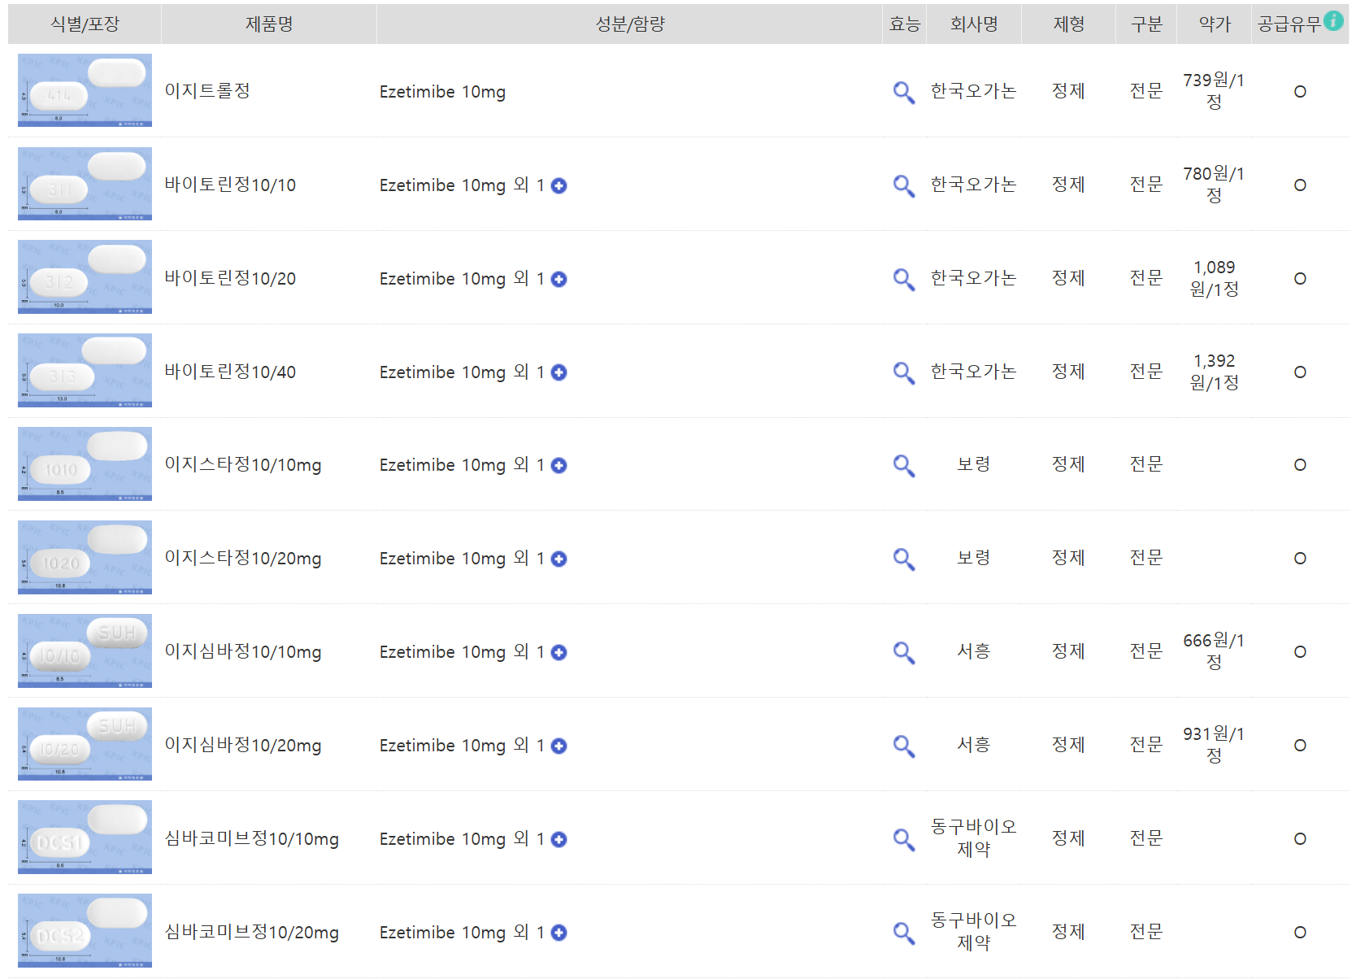This screenshot has width=1356, height=979.
Task: Click the 구분 column header
Action: [x=1146, y=24]
